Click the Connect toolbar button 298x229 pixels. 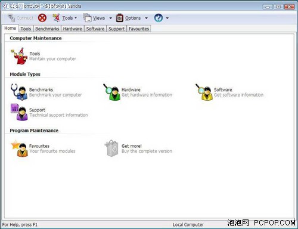click(x=21, y=18)
